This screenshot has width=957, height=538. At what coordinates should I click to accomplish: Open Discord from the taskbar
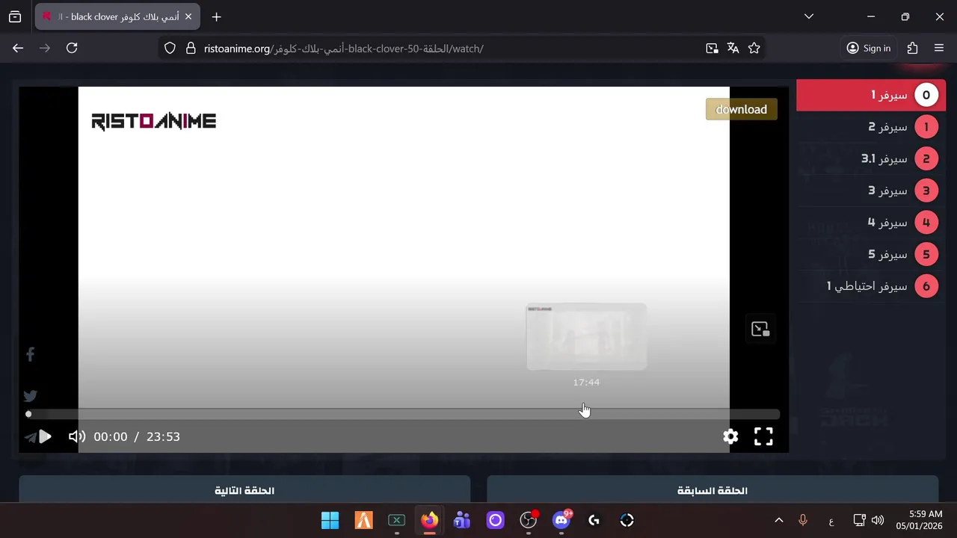[561, 520]
